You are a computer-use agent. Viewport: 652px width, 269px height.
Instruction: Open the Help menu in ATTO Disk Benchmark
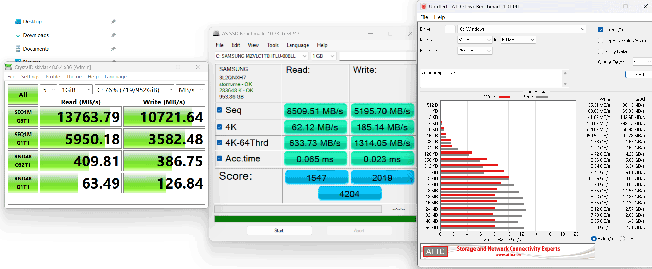439,17
